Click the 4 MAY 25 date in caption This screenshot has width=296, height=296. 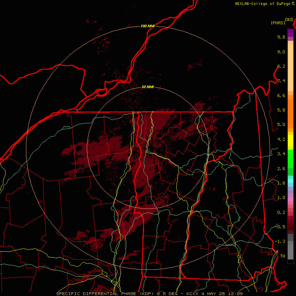pyautogui.click(x=213, y=294)
